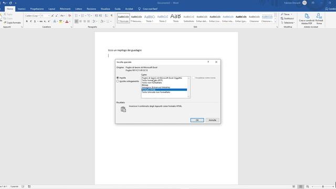Open the Inserisci ribbon tab

tap(22, 9)
